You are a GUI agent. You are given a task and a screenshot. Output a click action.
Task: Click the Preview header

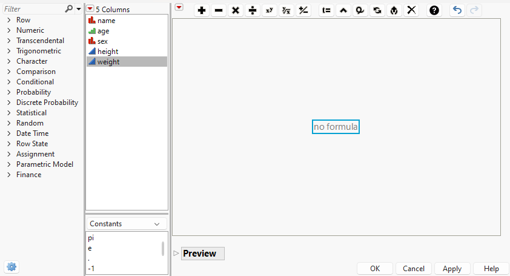pyautogui.click(x=202, y=254)
